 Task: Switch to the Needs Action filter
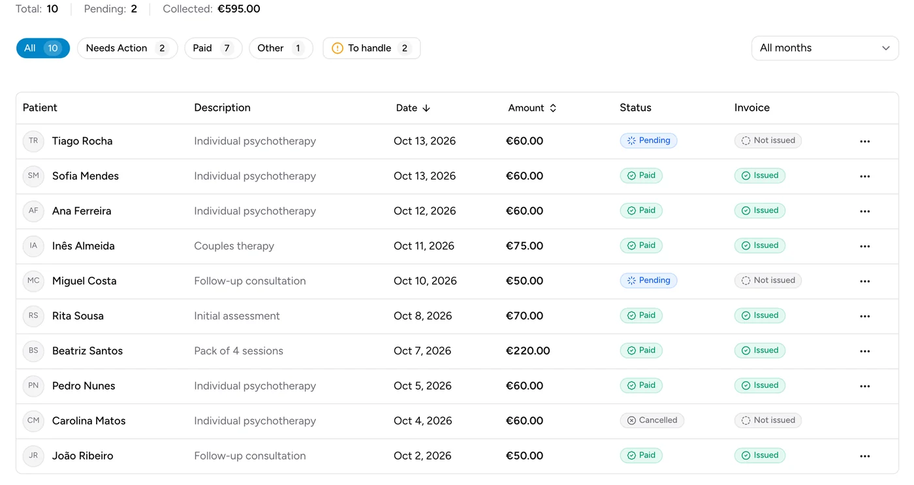pyautogui.click(x=127, y=48)
